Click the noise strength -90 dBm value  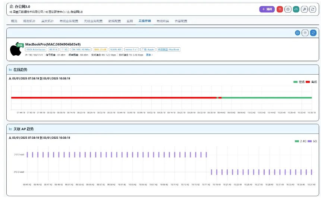click(x=78, y=55)
